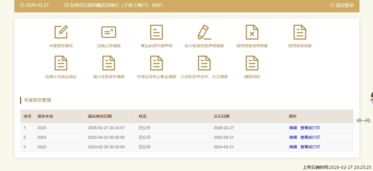The height and width of the screenshot is (171, 373).
Task: Edit the 2025 annual report
Action: (x=293, y=128)
